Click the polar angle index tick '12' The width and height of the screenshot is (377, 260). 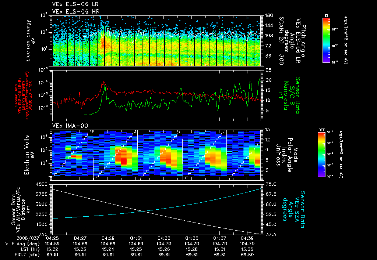[268, 140]
